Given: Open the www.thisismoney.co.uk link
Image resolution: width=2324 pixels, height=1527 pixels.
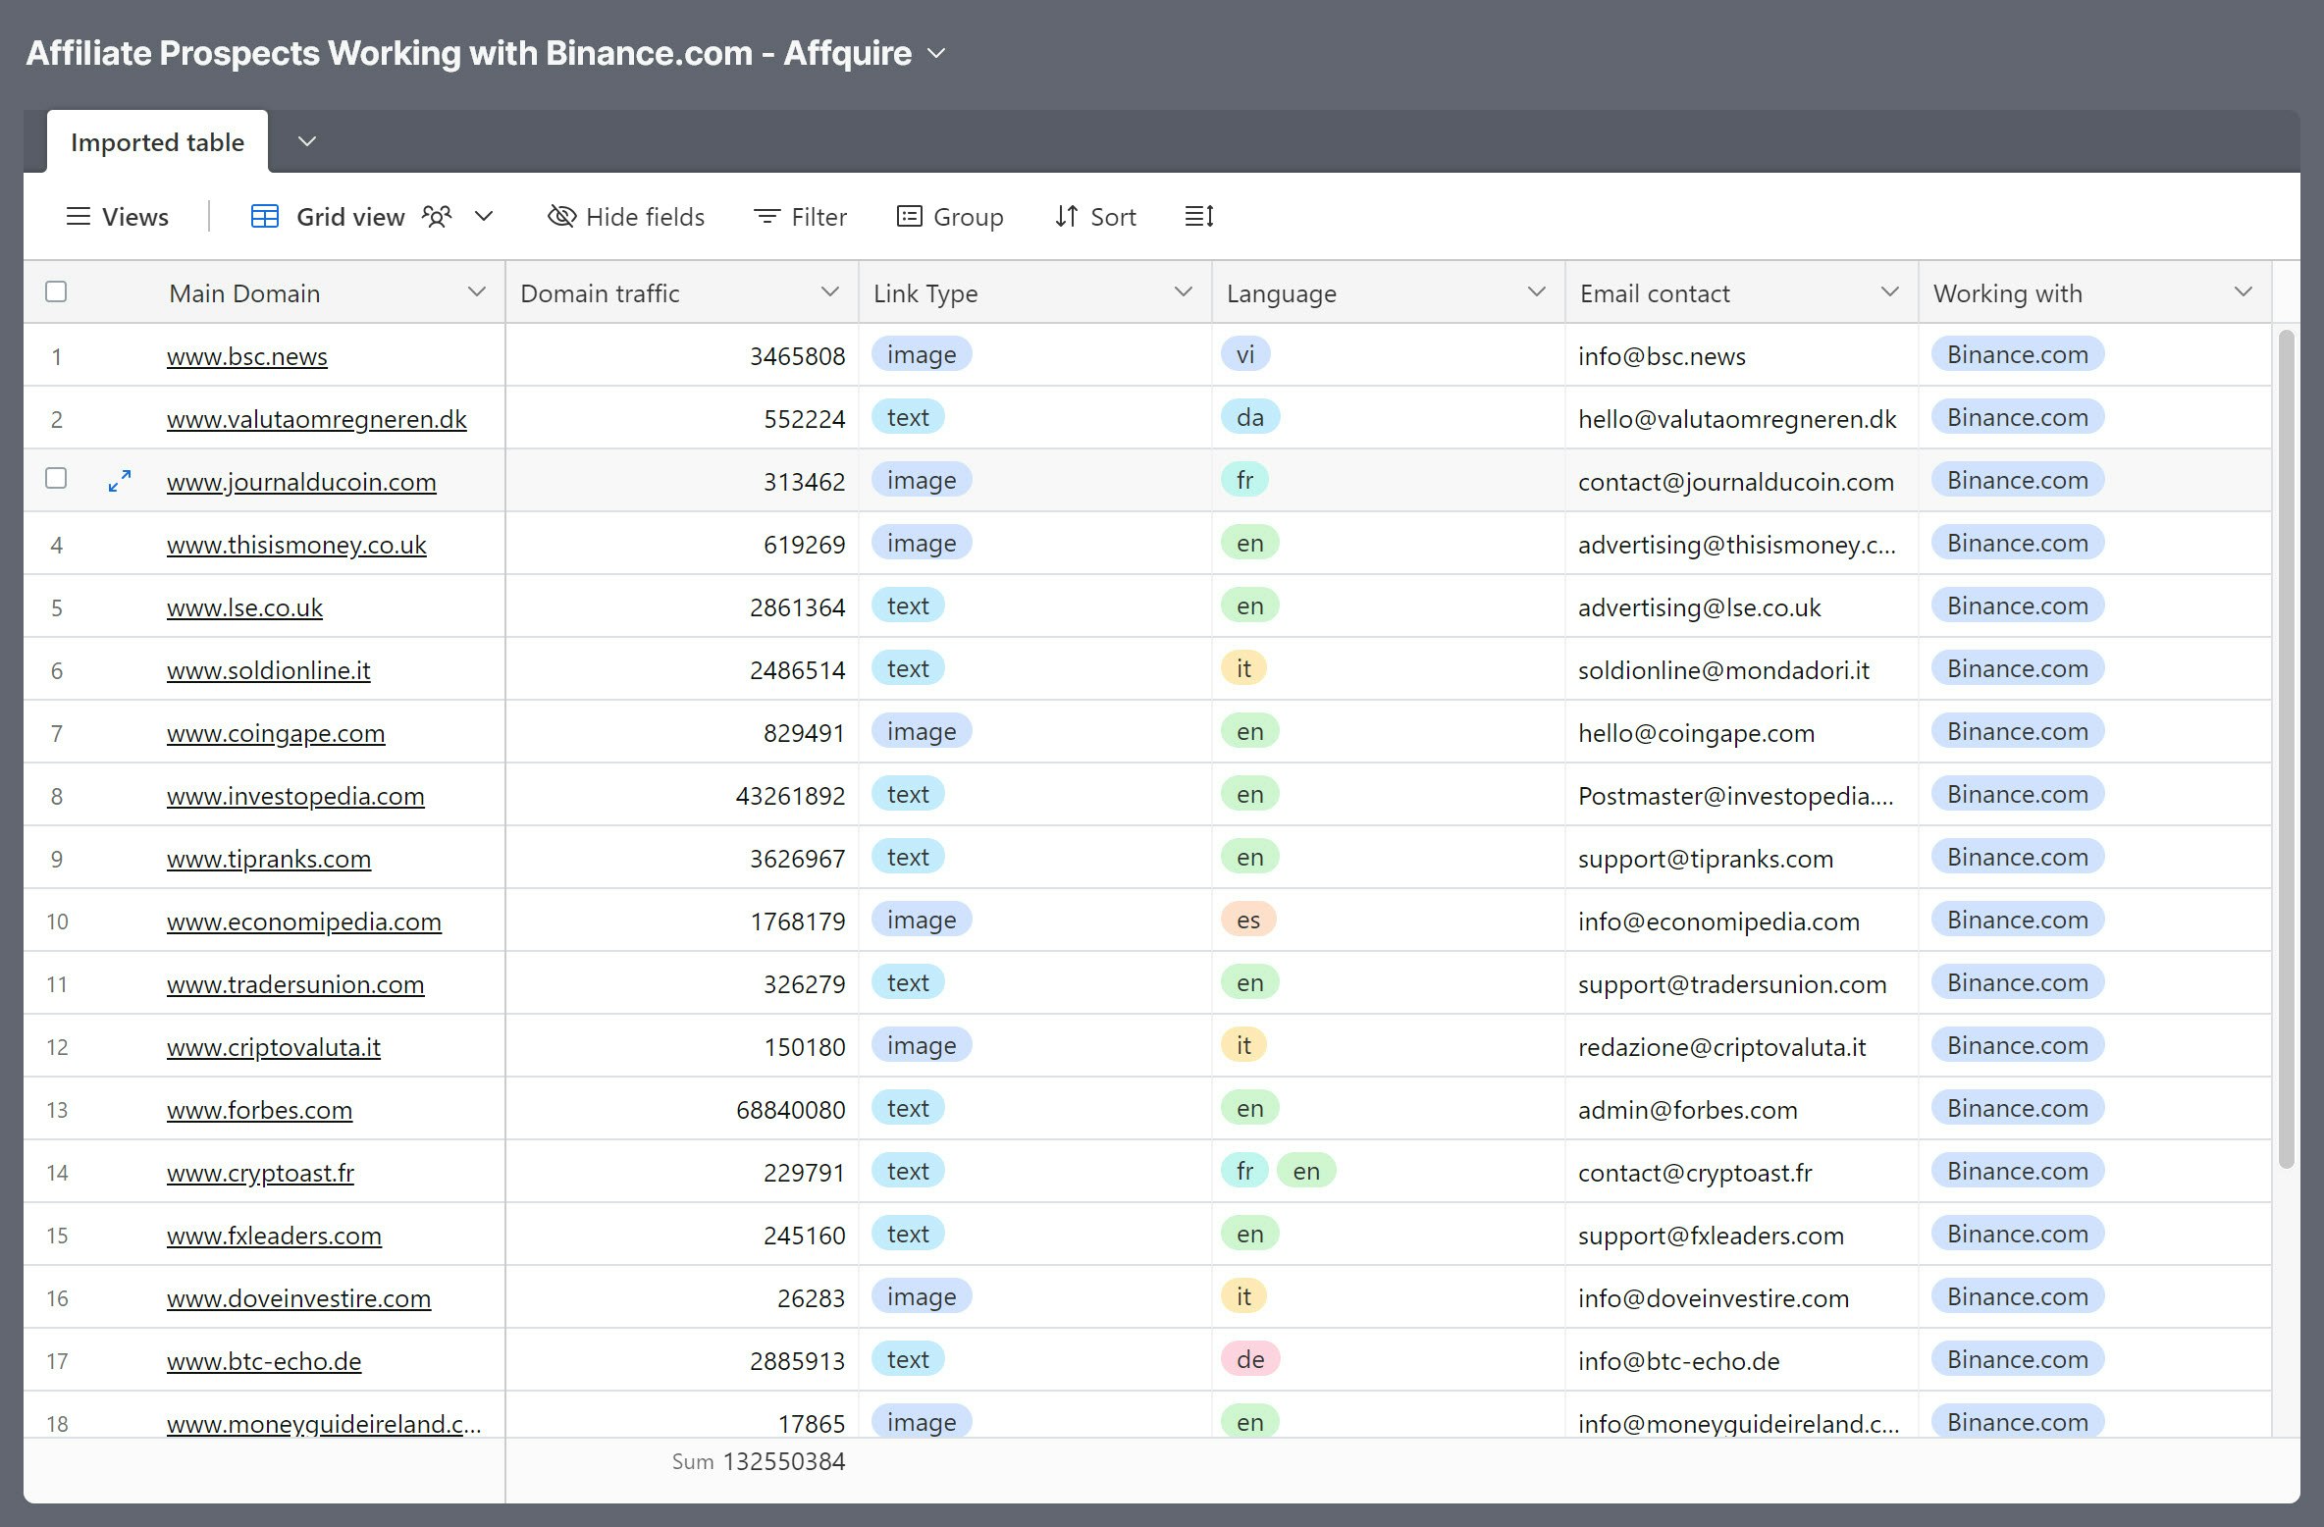Looking at the screenshot, I should [x=296, y=545].
